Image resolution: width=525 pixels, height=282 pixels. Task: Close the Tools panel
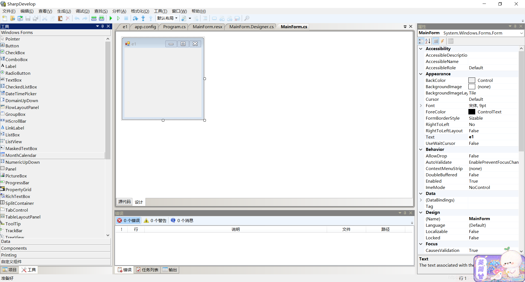pyautogui.click(x=108, y=26)
